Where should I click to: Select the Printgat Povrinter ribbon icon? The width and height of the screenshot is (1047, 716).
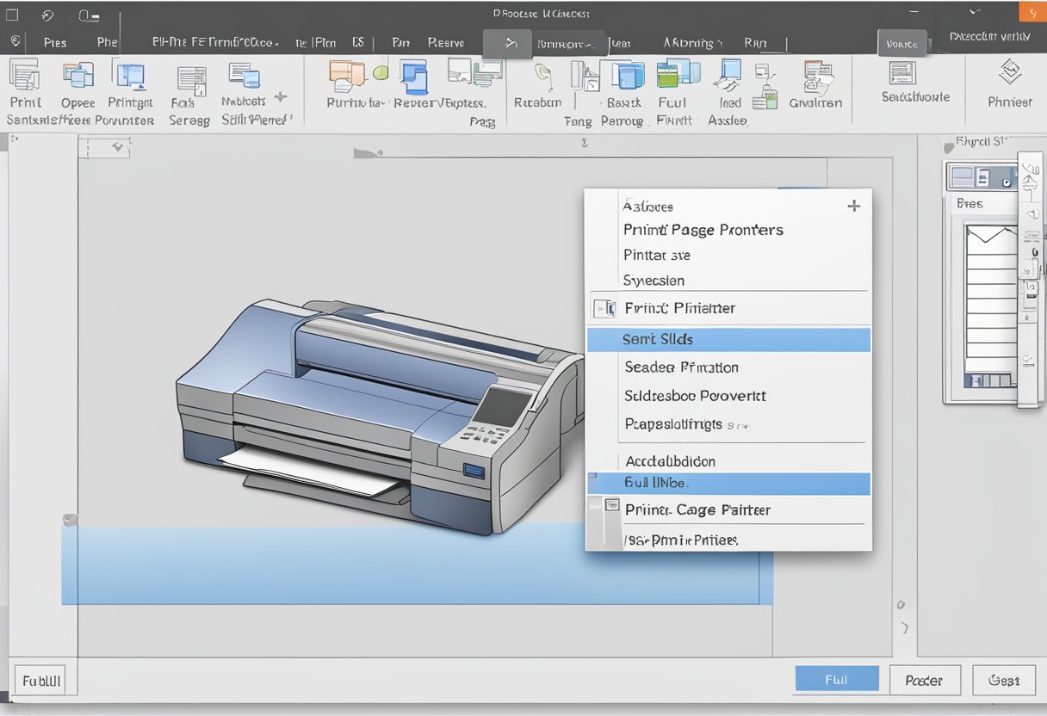tap(129, 76)
